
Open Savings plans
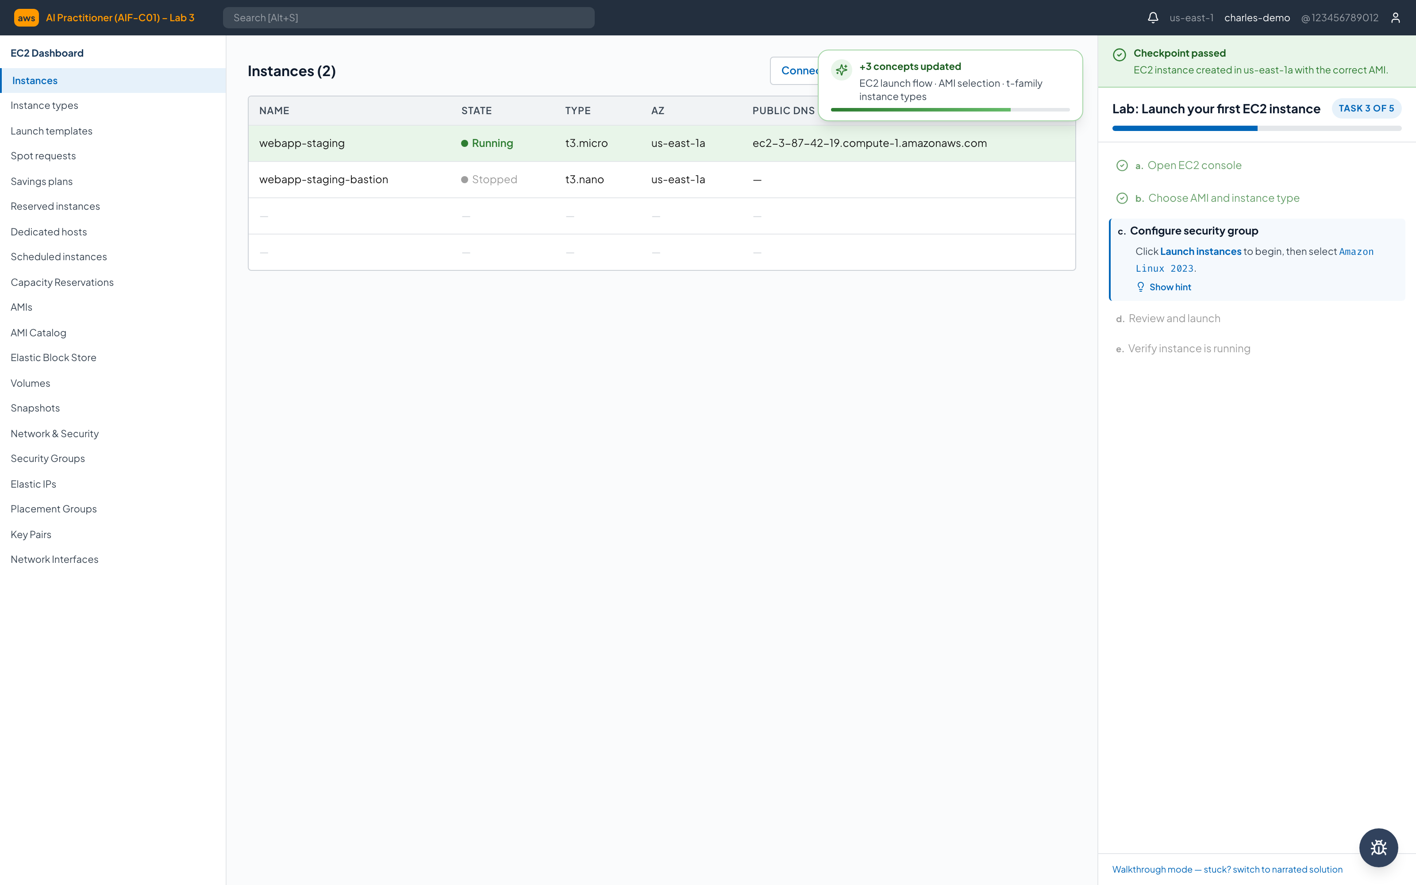click(42, 181)
